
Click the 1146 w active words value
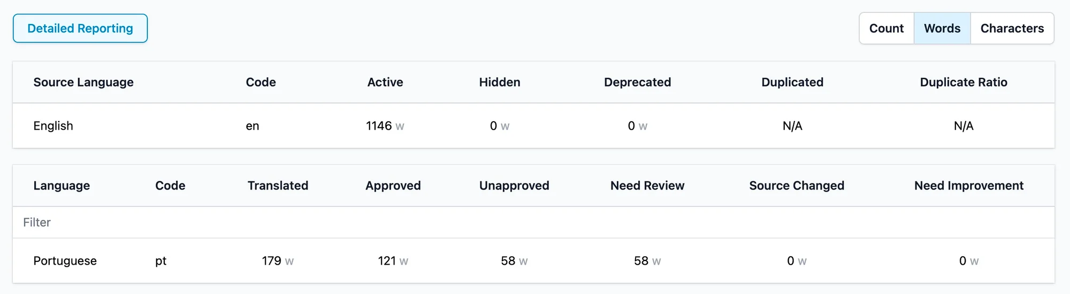[385, 126]
